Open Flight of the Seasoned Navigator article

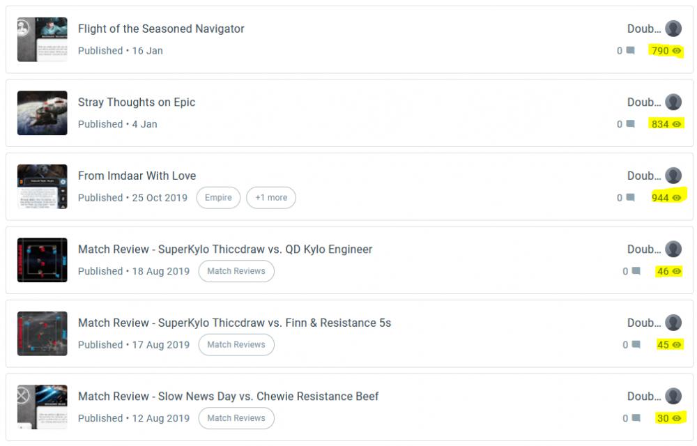point(161,29)
